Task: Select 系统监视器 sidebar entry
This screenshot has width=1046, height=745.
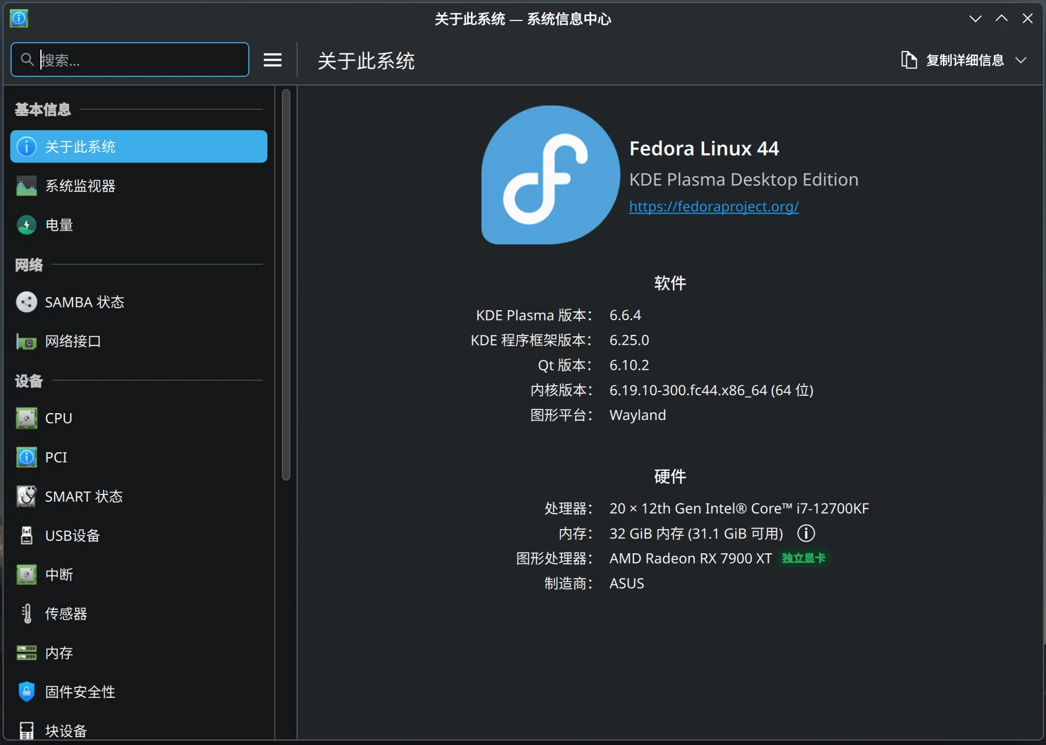Action: pos(138,185)
